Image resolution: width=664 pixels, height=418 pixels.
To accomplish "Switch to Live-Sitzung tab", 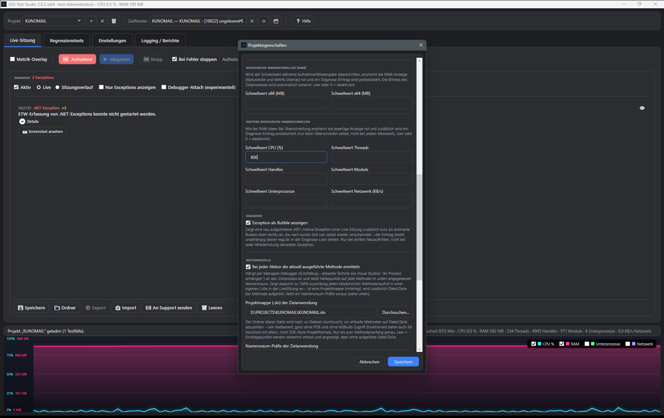I will coord(22,40).
